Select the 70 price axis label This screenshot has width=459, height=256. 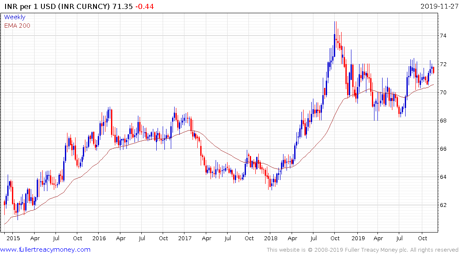click(443, 93)
